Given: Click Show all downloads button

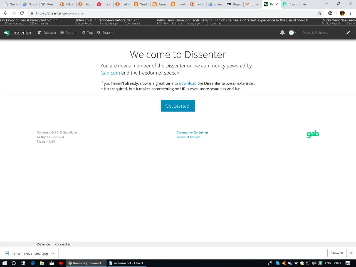Looking at the screenshot, I should click(x=337, y=253).
